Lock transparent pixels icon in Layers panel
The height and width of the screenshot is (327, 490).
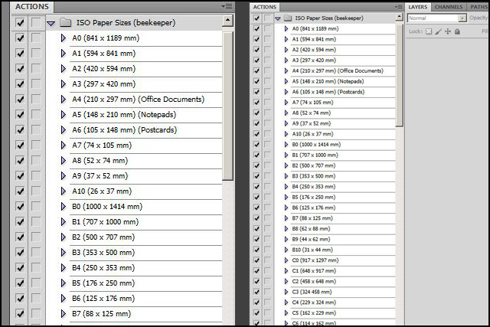pyautogui.click(x=429, y=32)
